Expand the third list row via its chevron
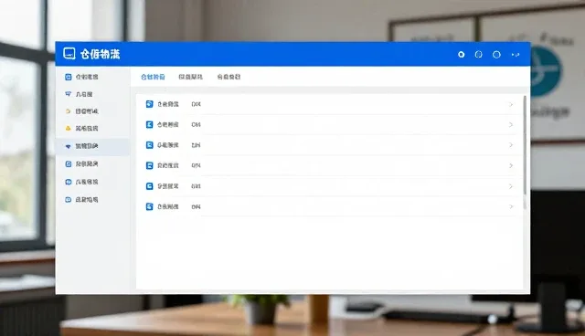 click(511, 145)
